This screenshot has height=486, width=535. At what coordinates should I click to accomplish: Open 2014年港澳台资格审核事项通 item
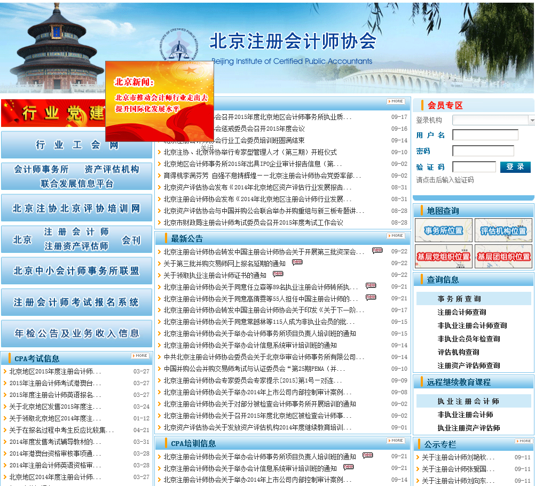[55, 453]
